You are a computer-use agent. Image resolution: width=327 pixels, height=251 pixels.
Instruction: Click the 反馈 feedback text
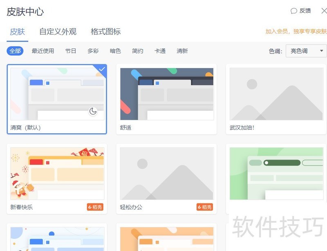coord(305,11)
